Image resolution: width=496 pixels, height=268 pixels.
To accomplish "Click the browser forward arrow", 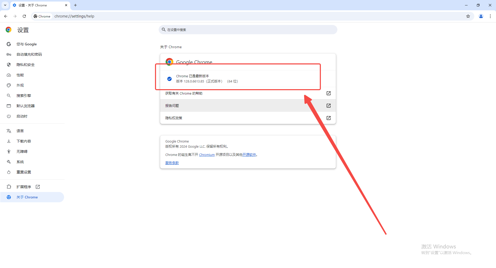I will (x=15, y=16).
